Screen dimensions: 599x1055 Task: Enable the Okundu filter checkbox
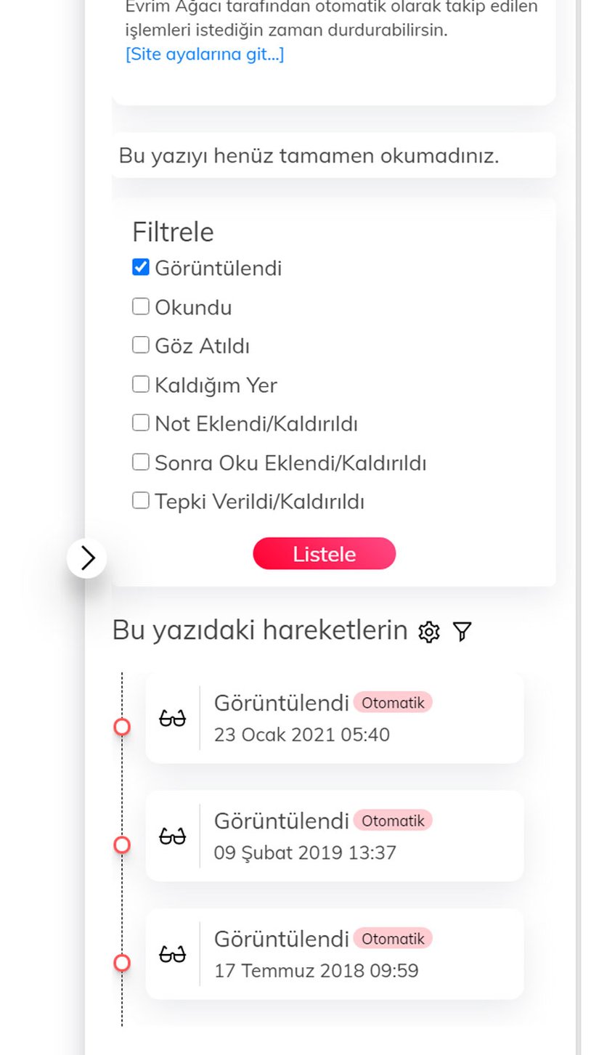pos(141,306)
